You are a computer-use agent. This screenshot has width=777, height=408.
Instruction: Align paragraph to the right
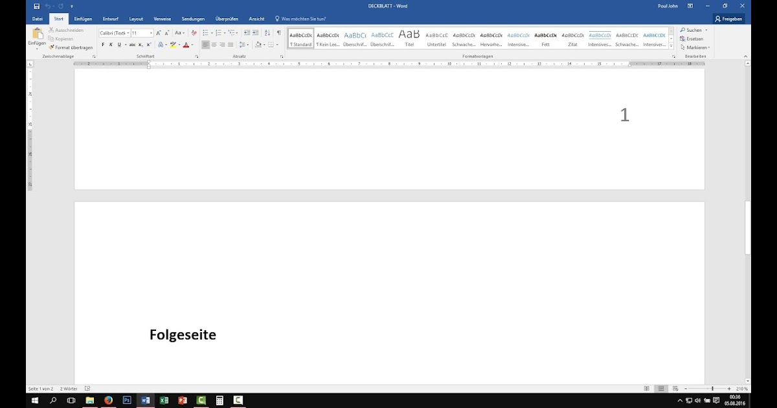coord(222,45)
